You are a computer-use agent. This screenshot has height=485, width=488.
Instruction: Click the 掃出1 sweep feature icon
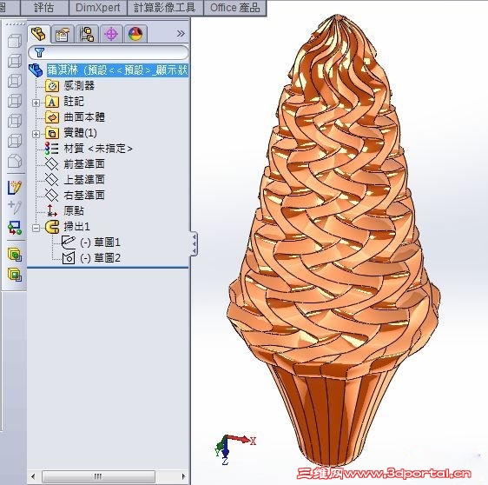52,227
